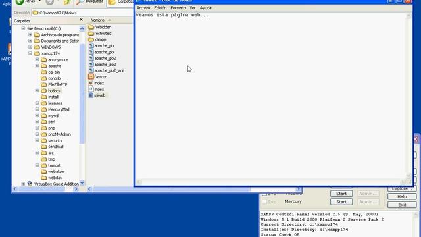
Task: Click the Admin... button beside Mercury
Action: [x=368, y=202]
